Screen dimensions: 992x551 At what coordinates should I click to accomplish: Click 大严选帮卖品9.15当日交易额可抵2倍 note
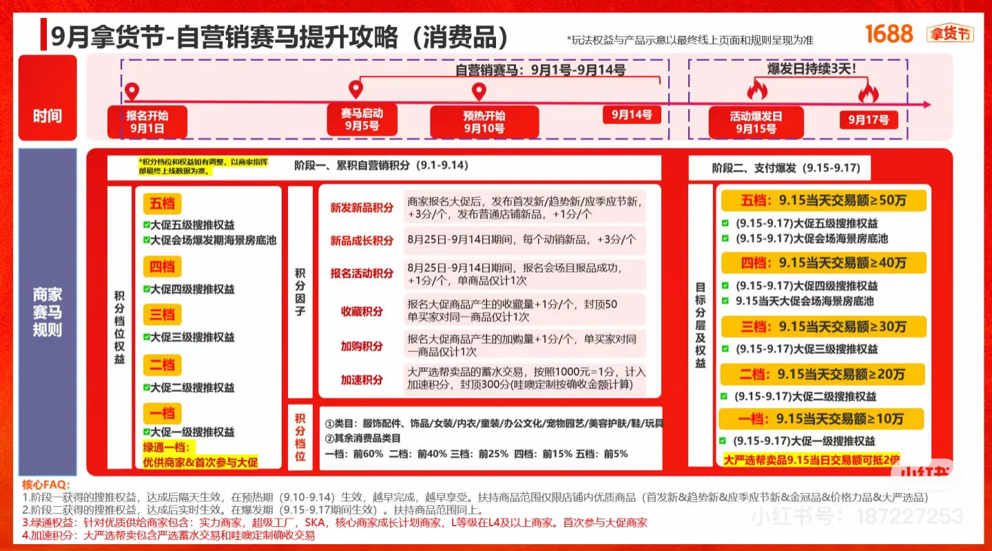coord(812,459)
